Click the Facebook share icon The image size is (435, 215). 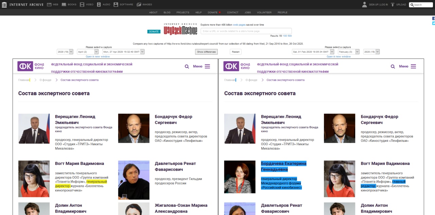[434, 18]
